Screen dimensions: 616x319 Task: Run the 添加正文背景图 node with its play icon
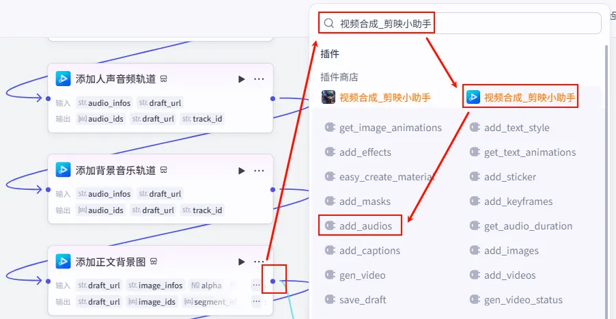coord(242,262)
